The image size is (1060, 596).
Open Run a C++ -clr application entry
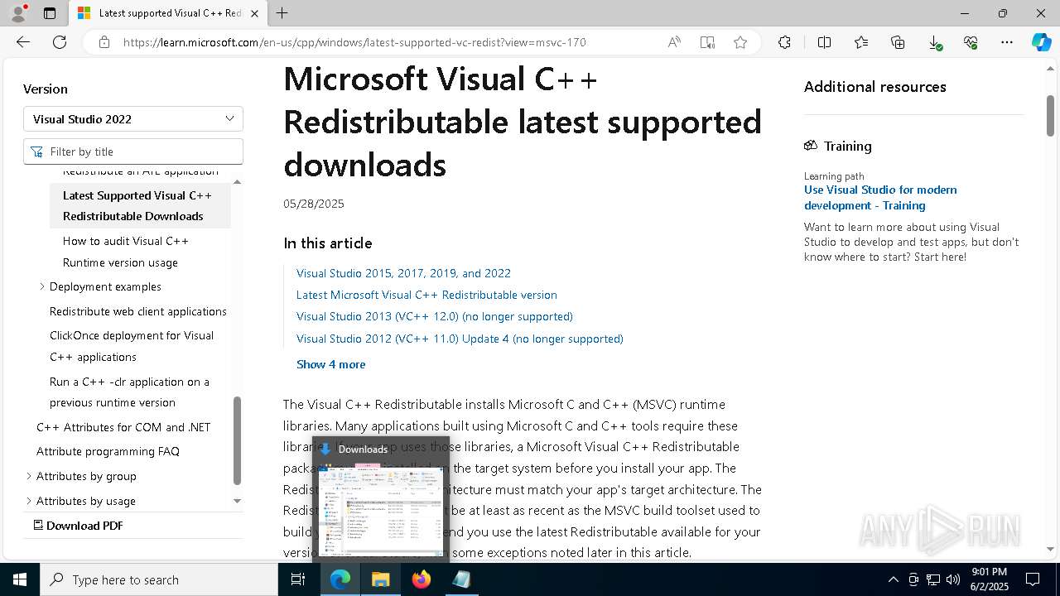tap(129, 392)
